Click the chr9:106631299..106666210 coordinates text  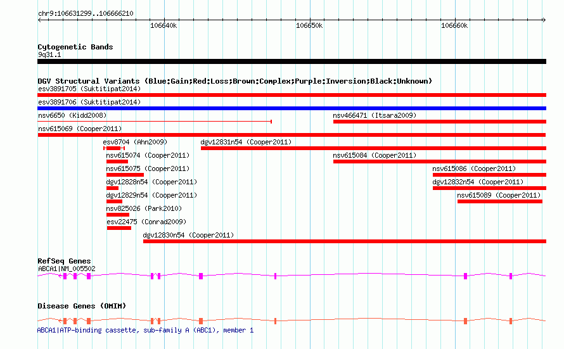coord(86,14)
